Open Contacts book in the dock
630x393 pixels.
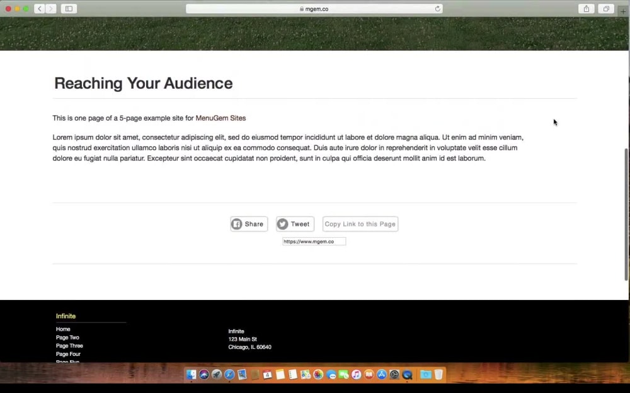255,375
